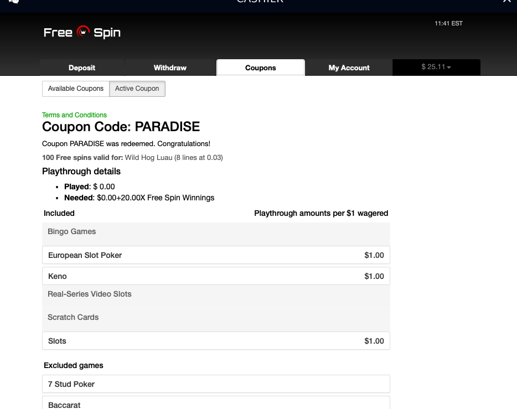Select the Active Coupon toggle
517x409 pixels.
[137, 89]
